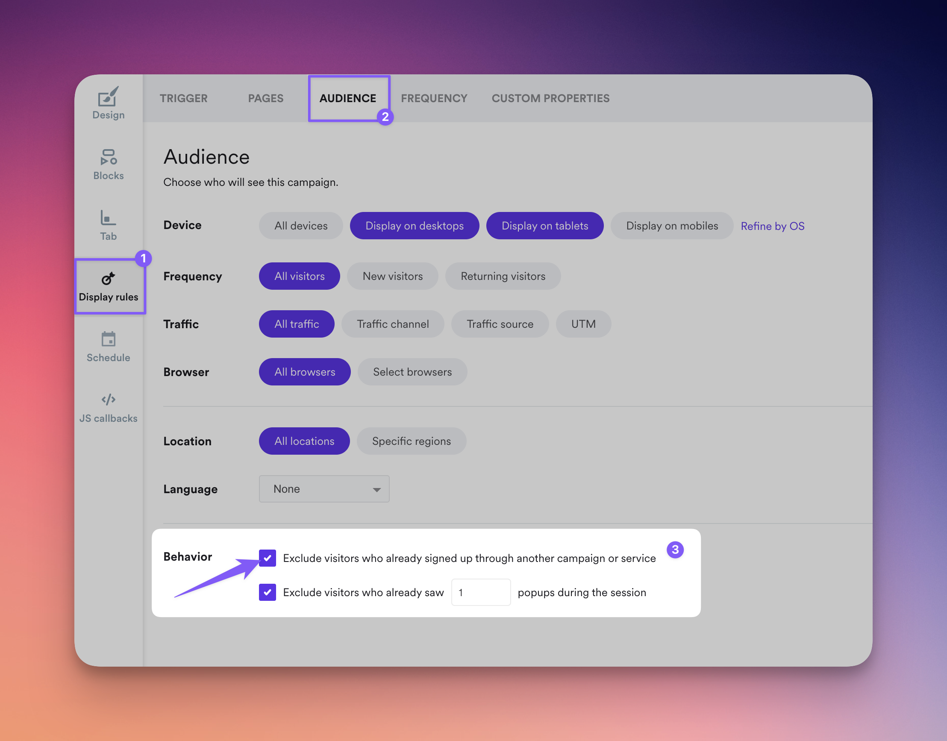Image resolution: width=947 pixels, height=741 pixels.
Task: Enable Display on mobiles
Action: pyautogui.click(x=671, y=226)
